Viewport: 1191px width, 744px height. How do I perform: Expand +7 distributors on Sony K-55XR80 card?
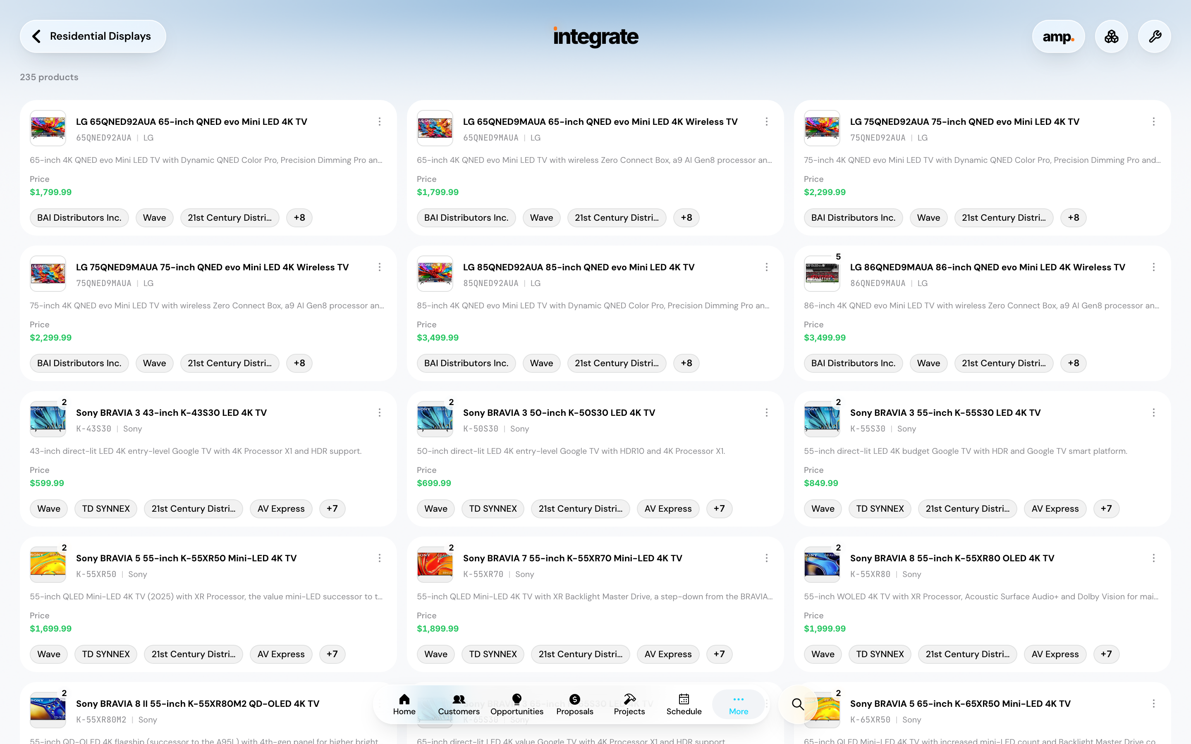[1106, 654]
